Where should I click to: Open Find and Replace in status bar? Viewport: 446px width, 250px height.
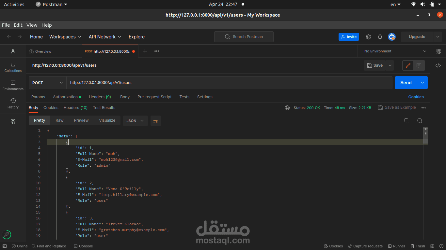(x=49, y=246)
